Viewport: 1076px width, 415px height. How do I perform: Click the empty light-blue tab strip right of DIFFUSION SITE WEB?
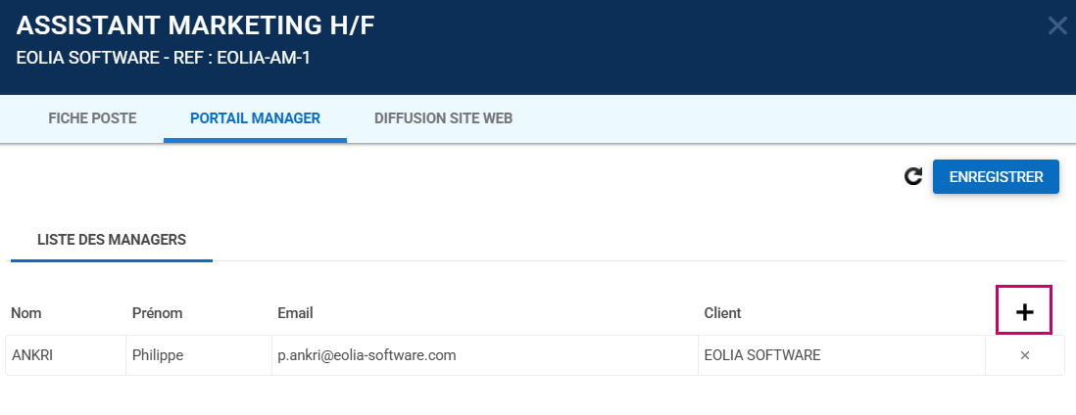click(784, 118)
